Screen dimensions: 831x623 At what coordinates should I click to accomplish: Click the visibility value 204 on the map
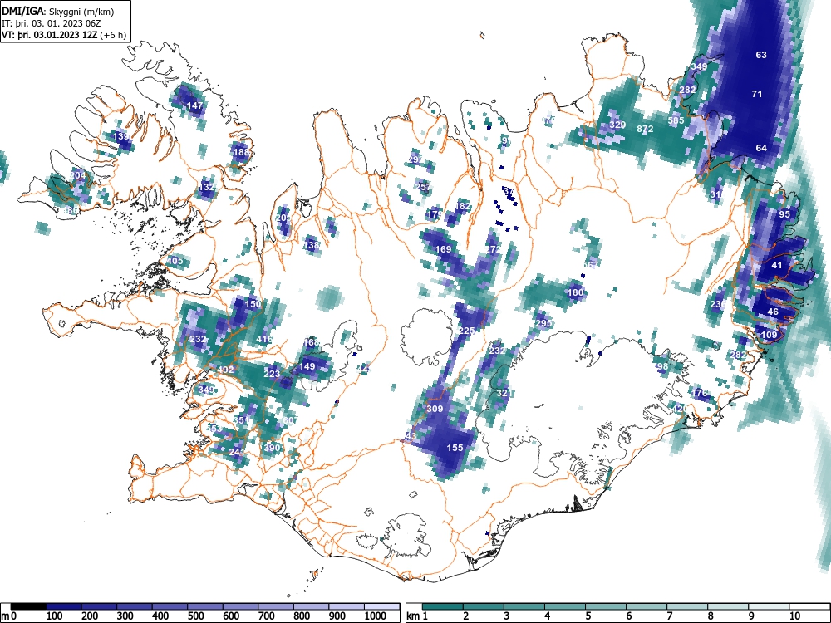[x=78, y=175]
